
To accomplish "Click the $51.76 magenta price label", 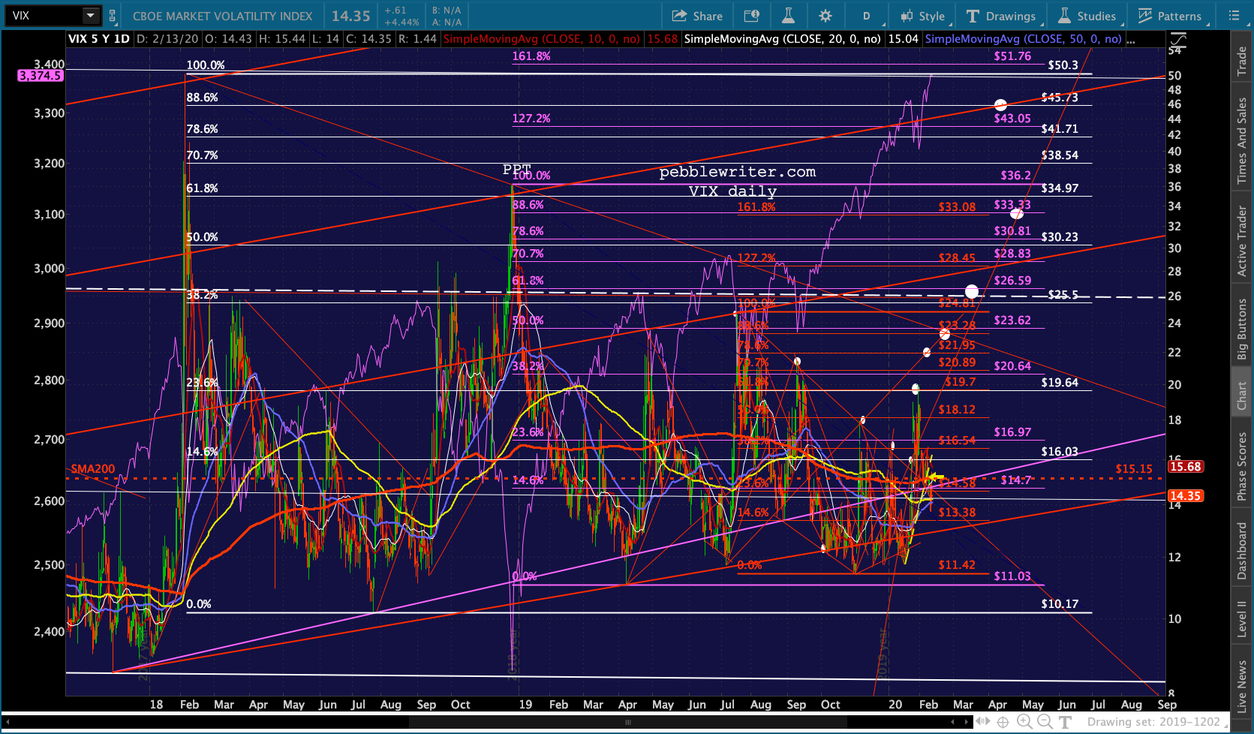I will (x=1012, y=56).
